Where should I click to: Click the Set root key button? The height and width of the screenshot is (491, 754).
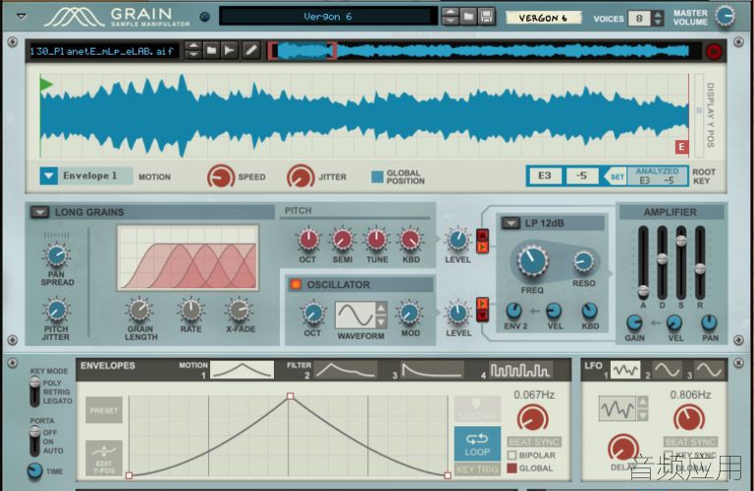pyautogui.click(x=616, y=176)
